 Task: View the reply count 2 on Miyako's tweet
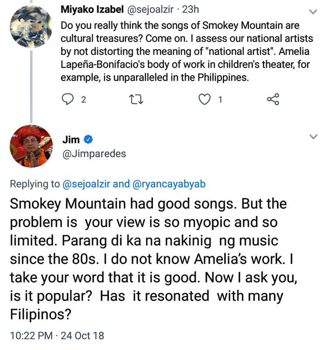point(83,99)
